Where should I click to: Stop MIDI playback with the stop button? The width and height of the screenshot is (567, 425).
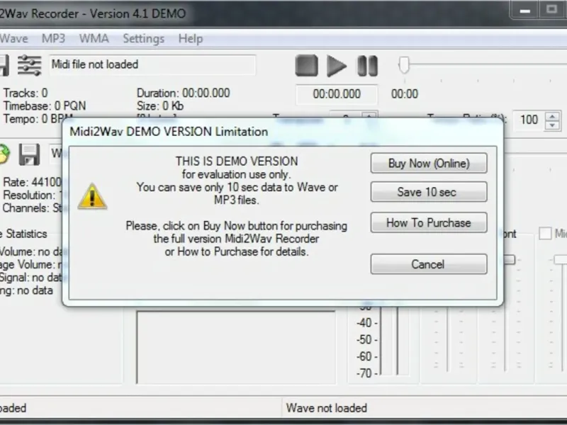[307, 65]
